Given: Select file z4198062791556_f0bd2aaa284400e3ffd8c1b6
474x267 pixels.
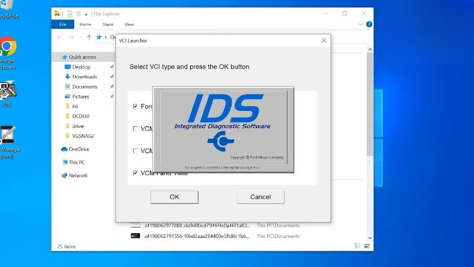Looking at the screenshot, I should pyautogui.click(x=197, y=236).
